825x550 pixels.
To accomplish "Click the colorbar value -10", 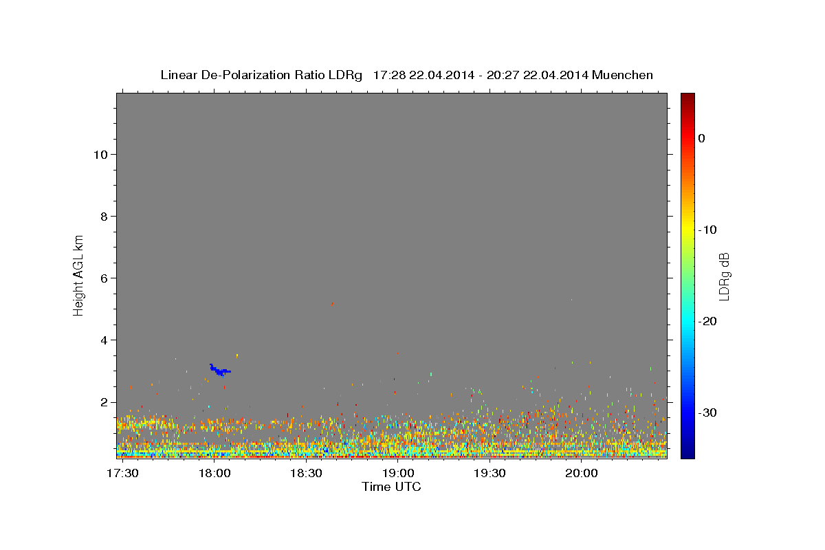I will 708,230.
